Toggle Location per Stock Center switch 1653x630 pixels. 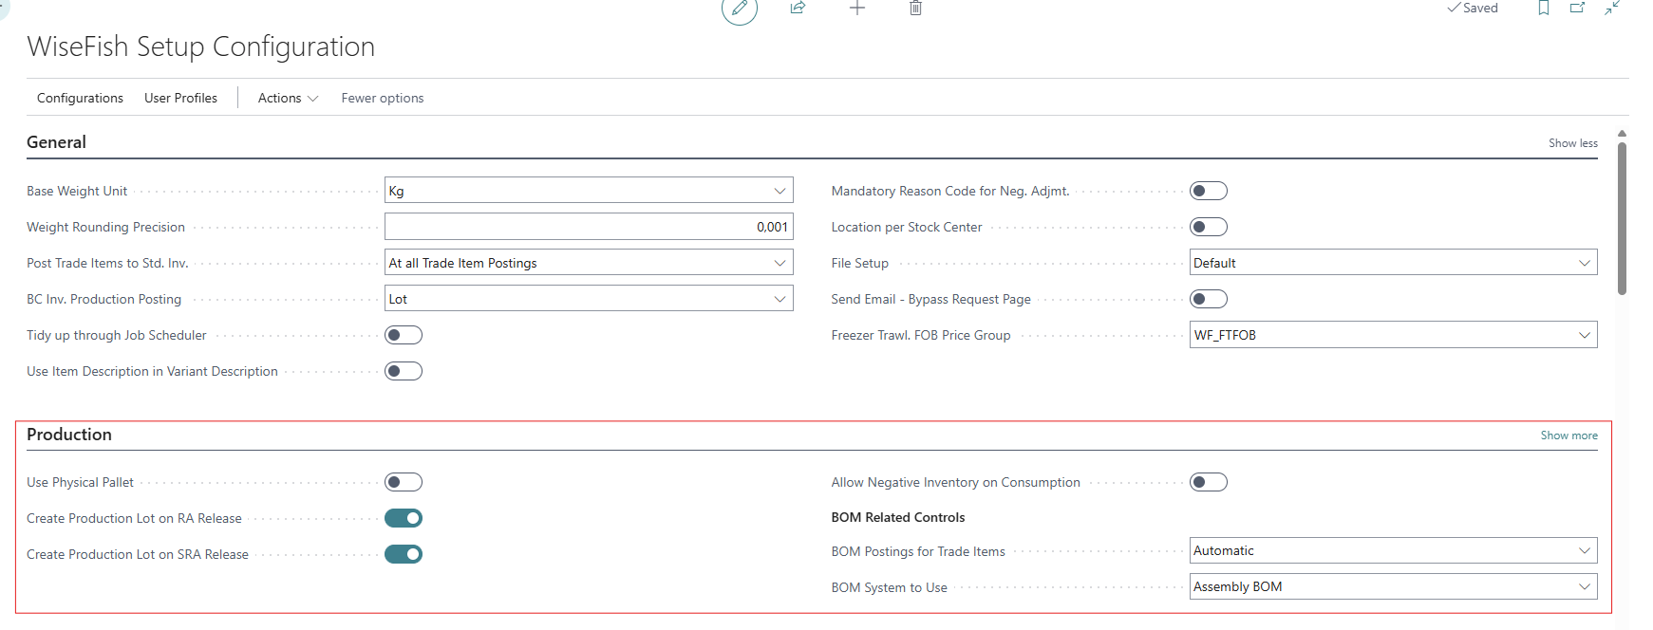[1209, 227]
